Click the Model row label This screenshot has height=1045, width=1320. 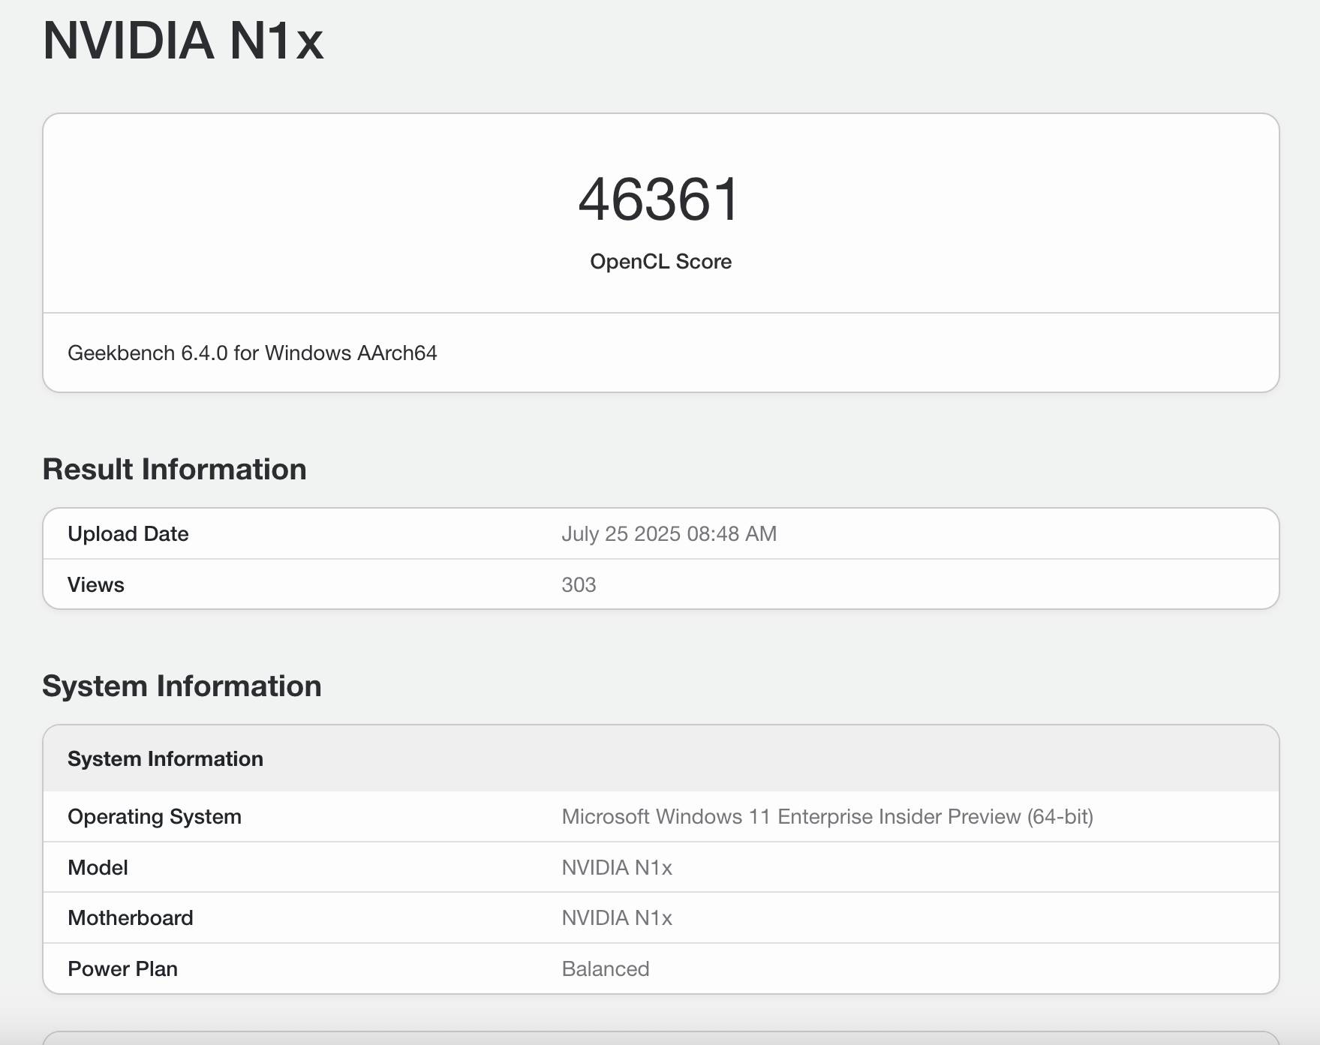tap(98, 868)
